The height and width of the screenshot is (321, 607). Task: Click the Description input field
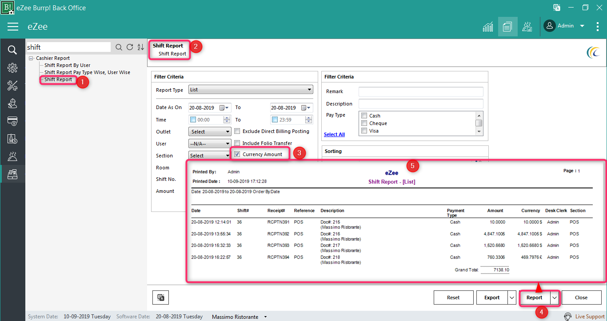pyautogui.click(x=421, y=104)
